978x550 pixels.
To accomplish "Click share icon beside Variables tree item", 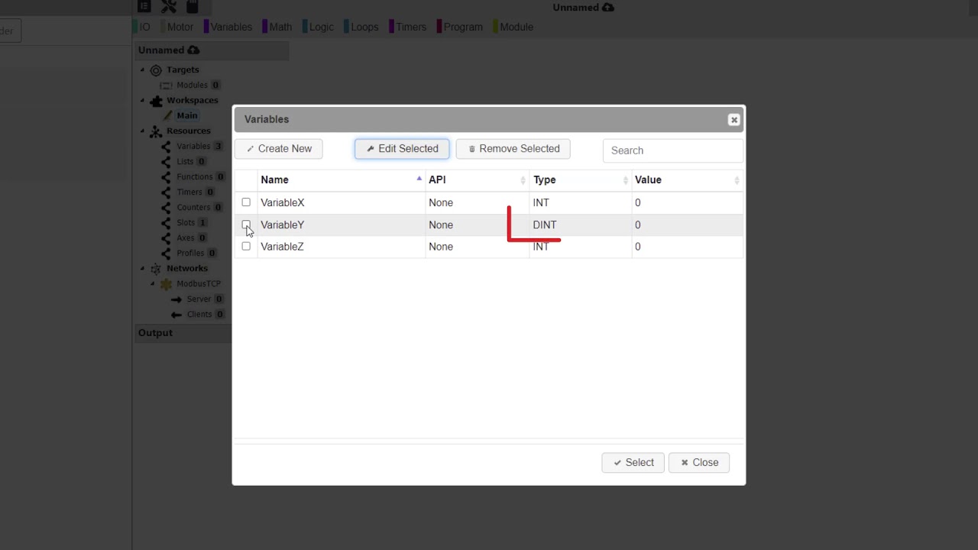I will [166, 147].
